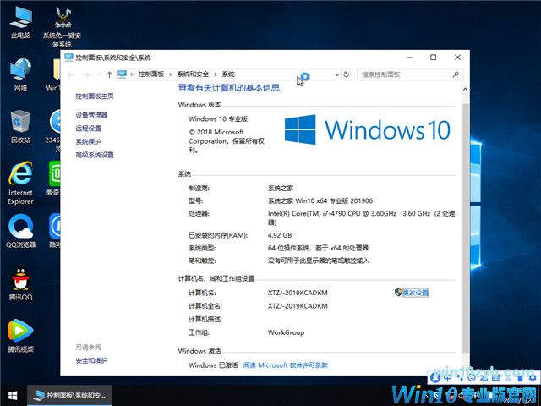Open the 此电脑 desktop icon

point(20,21)
